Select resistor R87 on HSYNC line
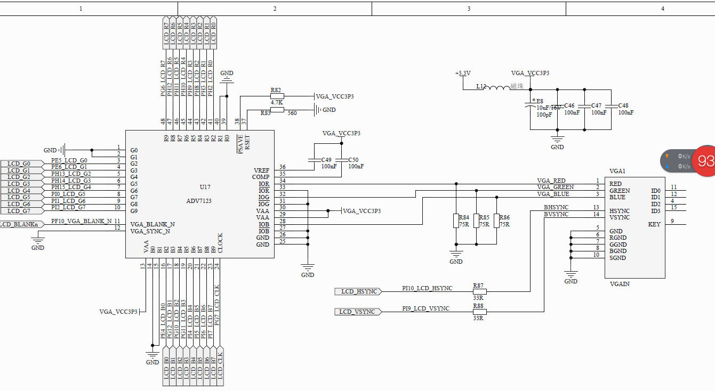 coord(480,291)
